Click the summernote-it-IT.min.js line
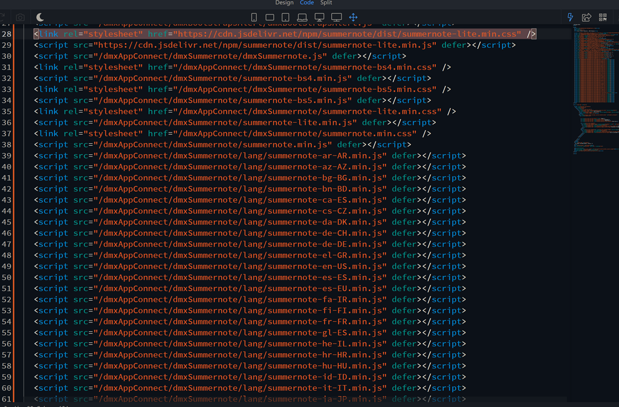The width and height of the screenshot is (619, 407). [250, 388]
